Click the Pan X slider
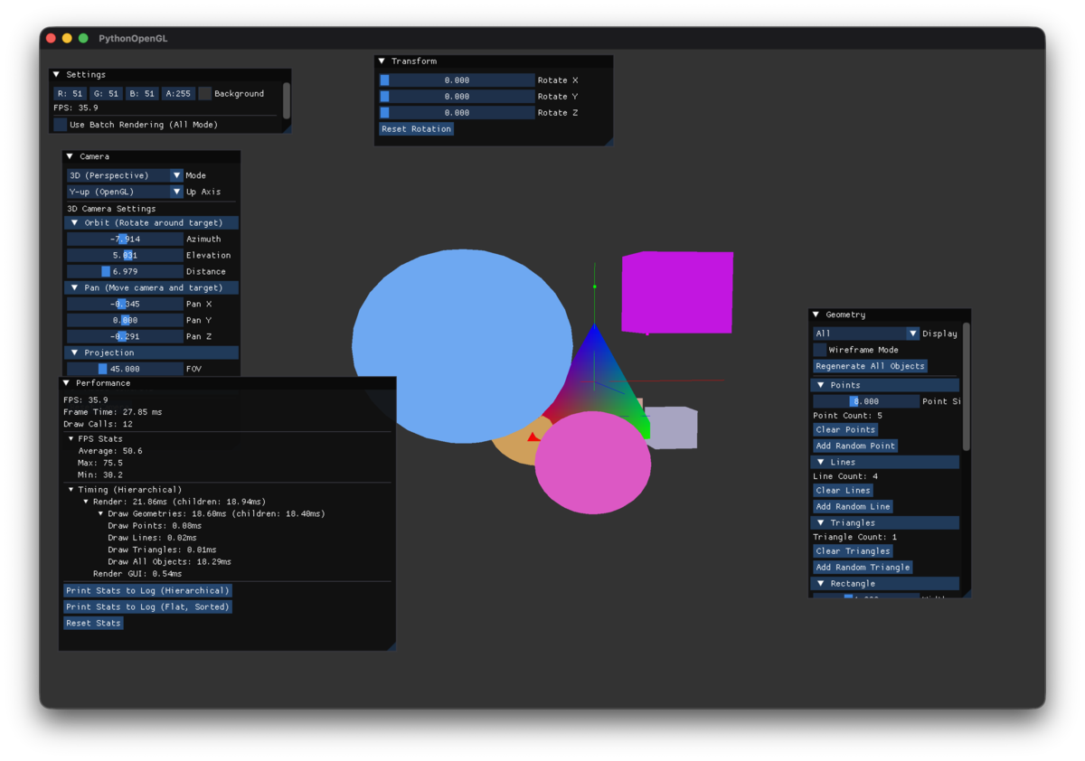 tap(125, 304)
